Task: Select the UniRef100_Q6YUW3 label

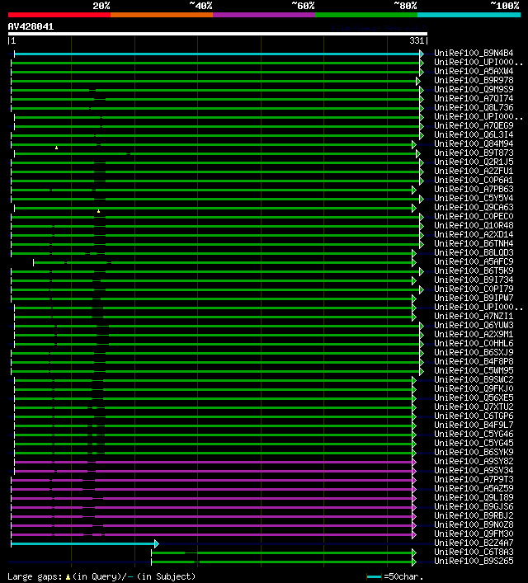Action: [x=474, y=326]
